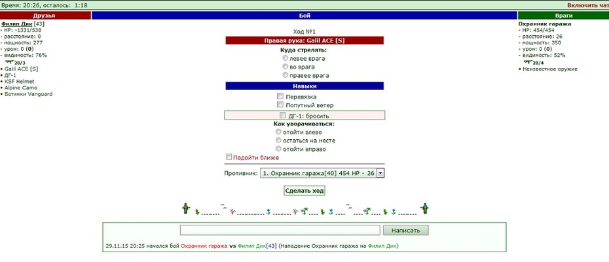
Task: Click the weapon icon beside 20/4
Action: point(527,61)
